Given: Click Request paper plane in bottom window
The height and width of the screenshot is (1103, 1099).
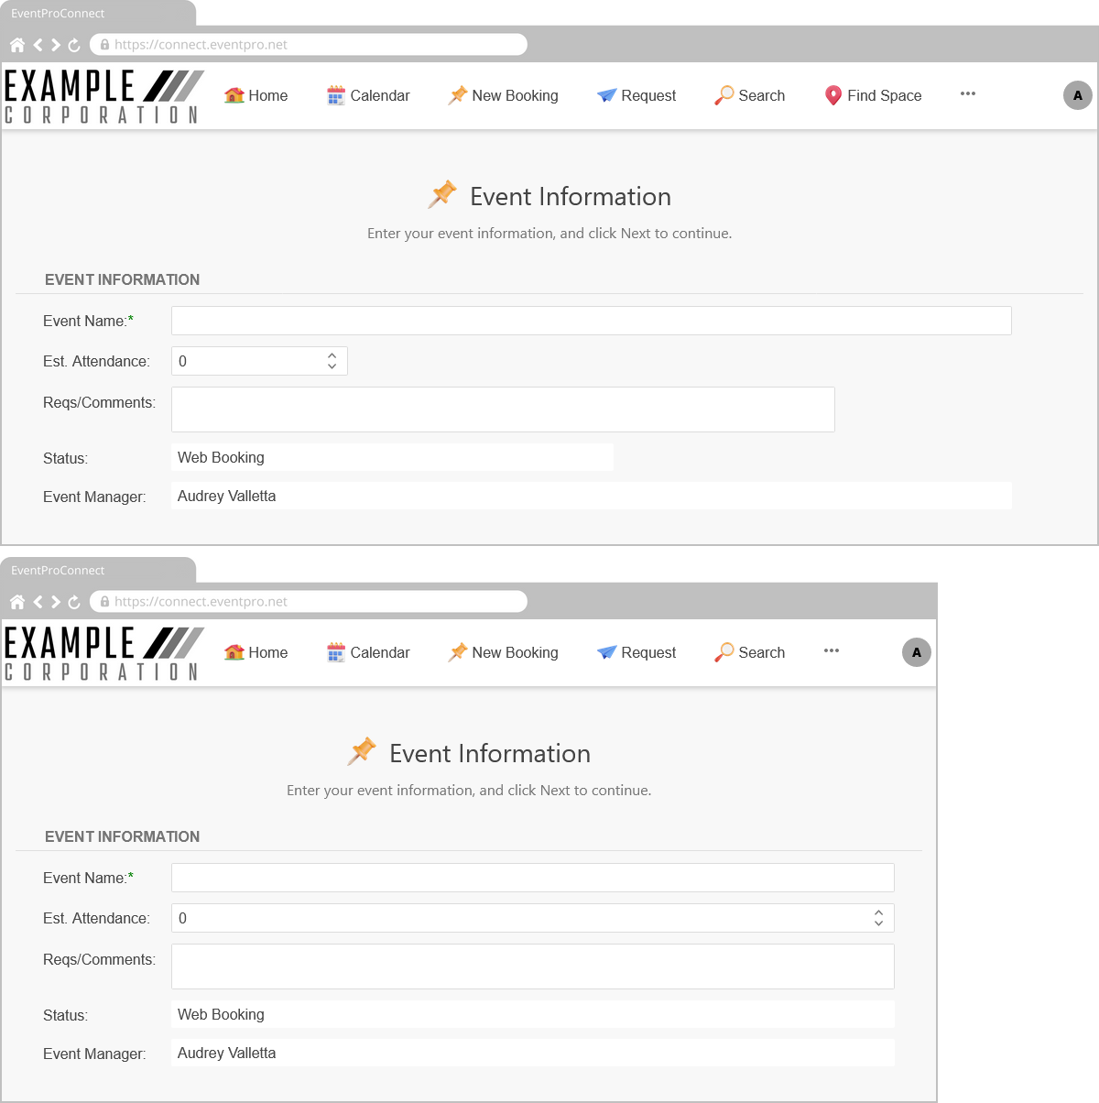Looking at the screenshot, I should (606, 652).
